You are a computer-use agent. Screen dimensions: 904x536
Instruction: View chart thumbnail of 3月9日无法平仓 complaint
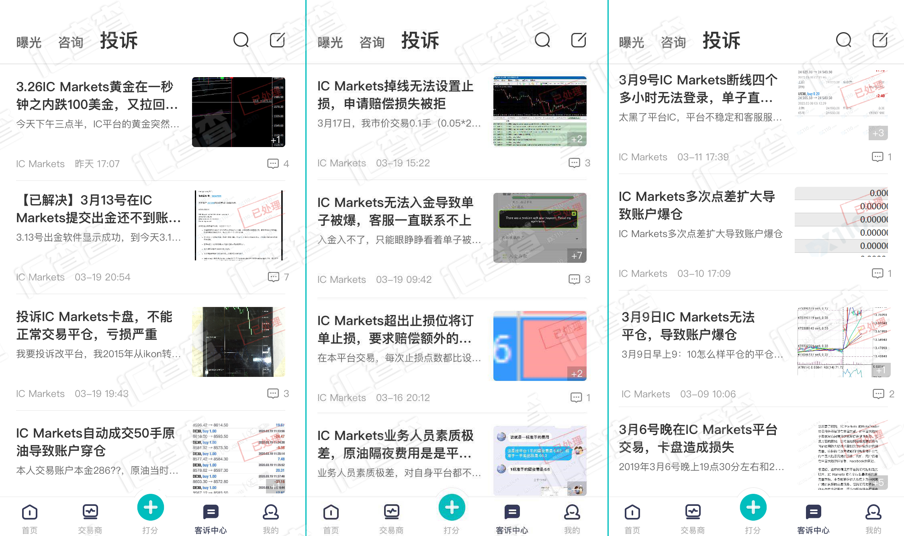point(844,342)
